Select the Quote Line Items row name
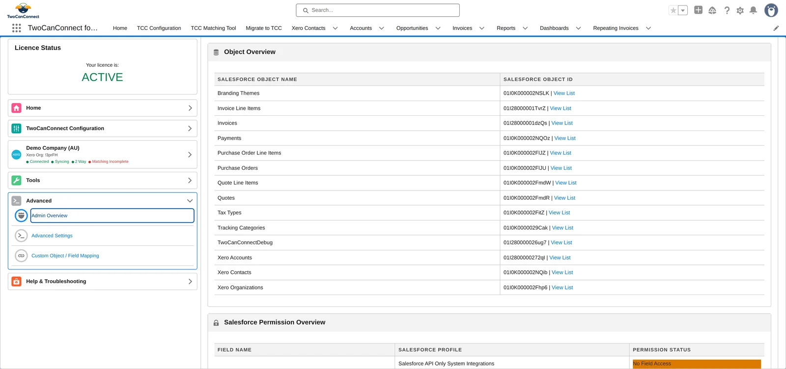This screenshot has width=786, height=369. pyautogui.click(x=238, y=183)
